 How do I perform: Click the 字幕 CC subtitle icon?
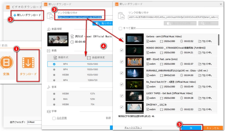[x=48, y=111]
